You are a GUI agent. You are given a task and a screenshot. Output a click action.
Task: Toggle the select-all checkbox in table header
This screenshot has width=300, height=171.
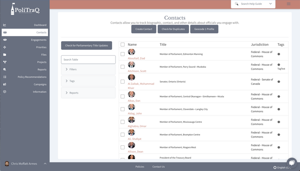click(x=123, y=45)
